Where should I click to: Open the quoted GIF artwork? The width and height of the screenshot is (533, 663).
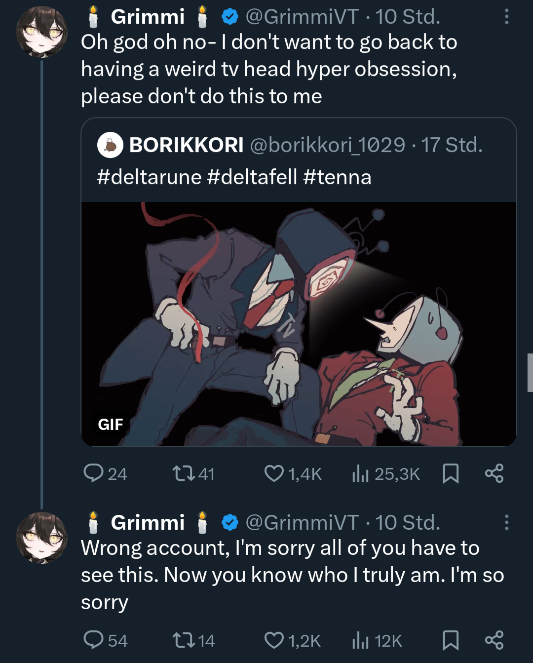(x=299, y=324)
